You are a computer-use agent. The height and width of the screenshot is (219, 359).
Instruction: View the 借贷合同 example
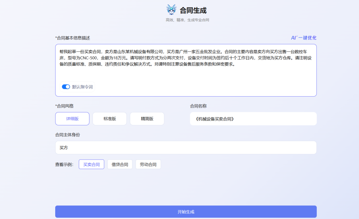click(120, 164)
